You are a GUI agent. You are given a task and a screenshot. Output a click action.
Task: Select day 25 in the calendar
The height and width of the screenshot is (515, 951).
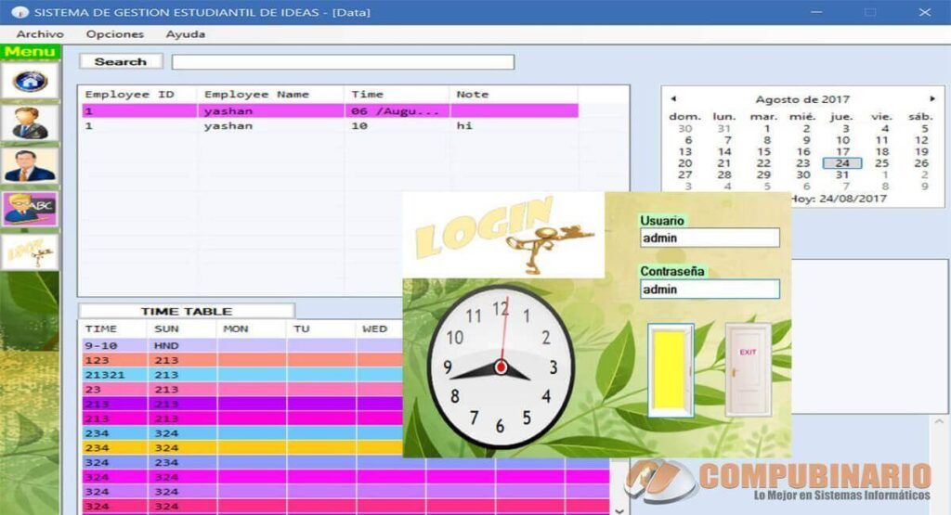[882, 163]
